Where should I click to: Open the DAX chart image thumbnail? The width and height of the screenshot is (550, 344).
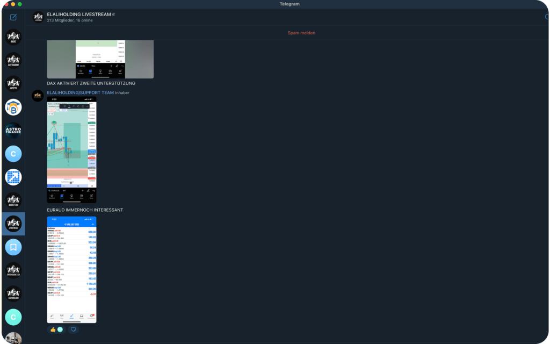point(100,59)
